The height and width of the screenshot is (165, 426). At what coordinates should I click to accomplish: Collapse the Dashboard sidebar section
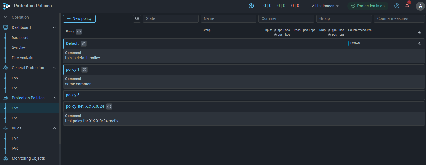54,27
